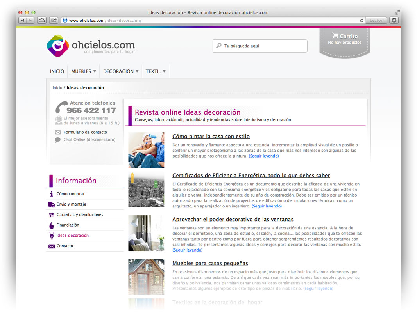Click Seguir leyendo for the small houses article
This screenshot has width=417, height=312.
[x=318, y=289]
